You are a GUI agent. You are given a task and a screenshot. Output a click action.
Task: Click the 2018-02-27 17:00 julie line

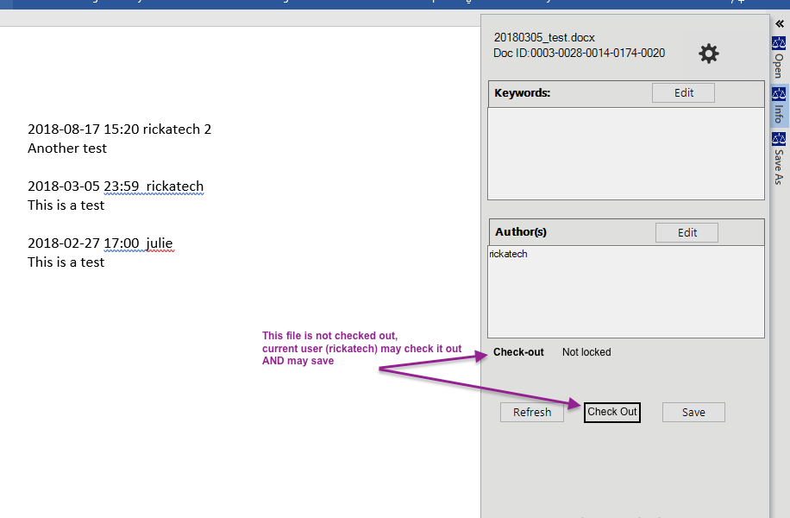[100, 243]
